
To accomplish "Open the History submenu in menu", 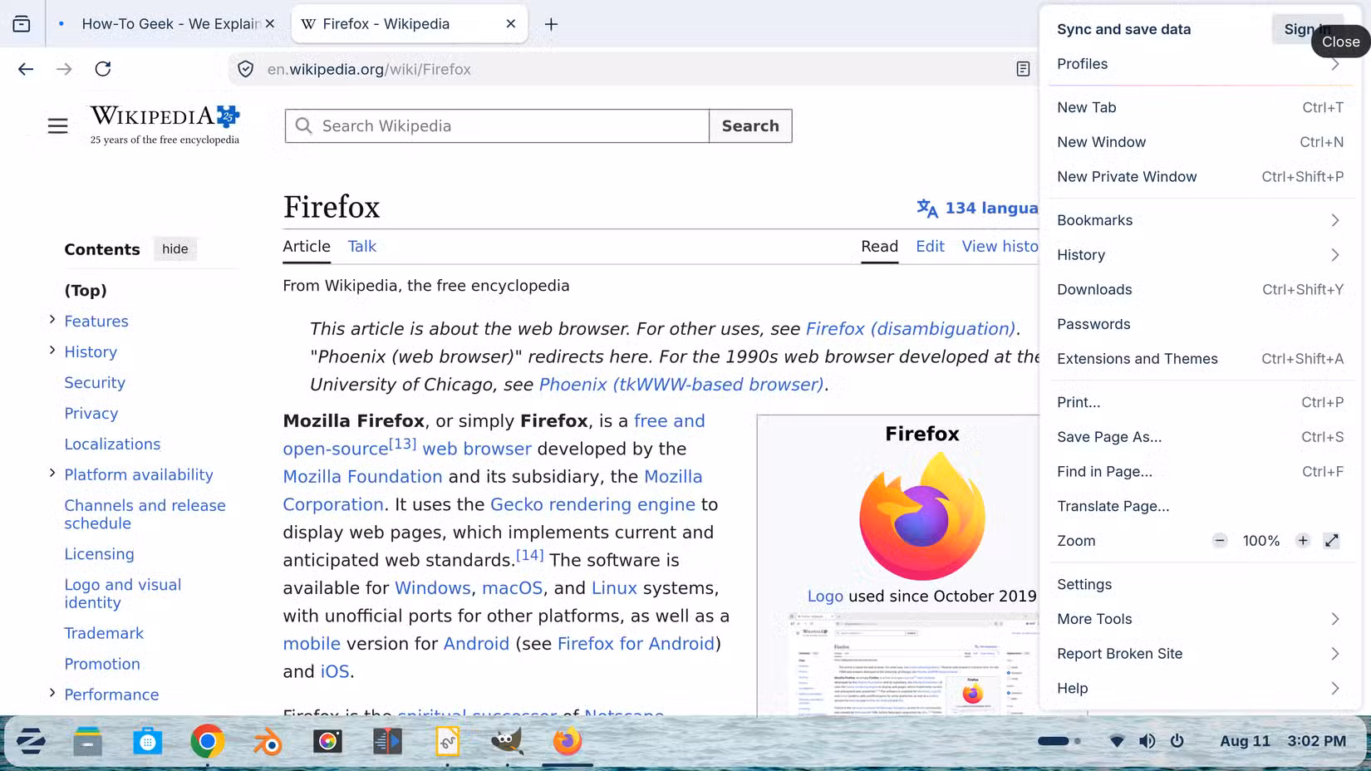I will 1199,255.
